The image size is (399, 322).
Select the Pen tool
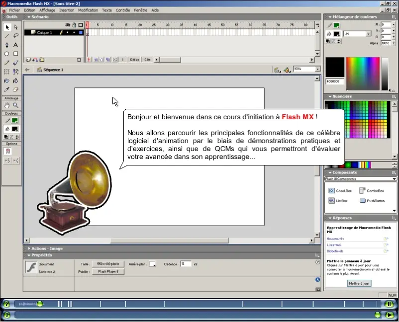7,45
